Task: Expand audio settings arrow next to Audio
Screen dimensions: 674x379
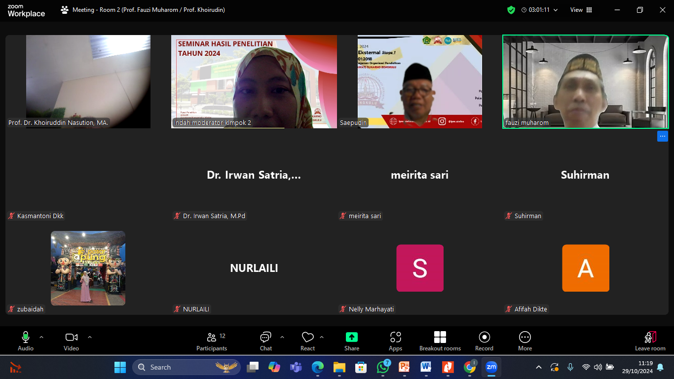Action: tap(41, 337)
